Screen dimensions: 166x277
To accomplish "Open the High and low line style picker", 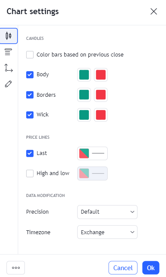I will click(92, 173).
